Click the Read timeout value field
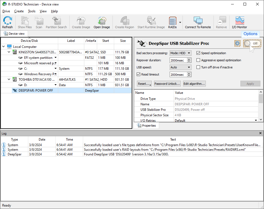264x209 pixels. (x=178, y=74)
